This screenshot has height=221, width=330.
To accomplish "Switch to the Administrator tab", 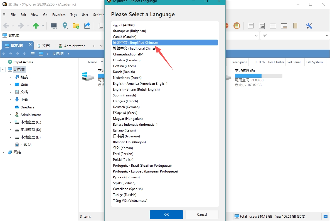I will coord(72,46).
